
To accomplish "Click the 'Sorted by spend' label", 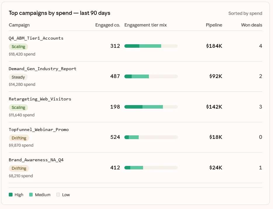I will 245,13.
